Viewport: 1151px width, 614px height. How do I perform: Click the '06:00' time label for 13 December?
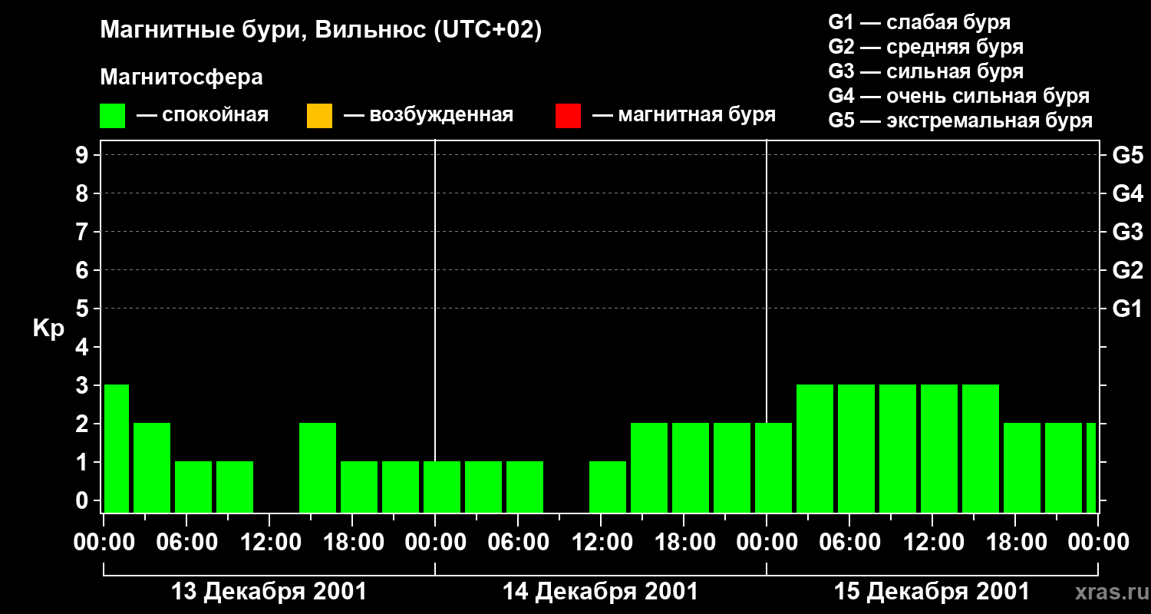pos(186,542)
